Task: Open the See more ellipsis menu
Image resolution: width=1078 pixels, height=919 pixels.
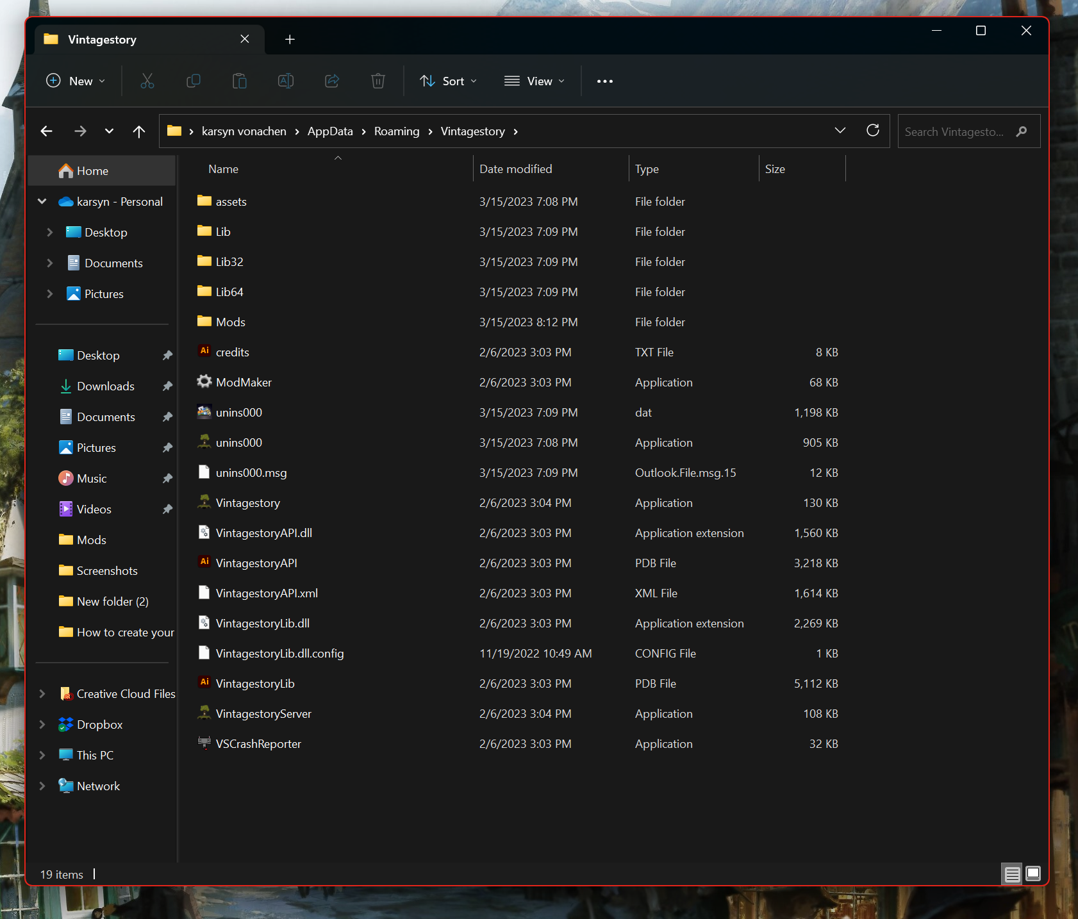Action: (x=604, y=81)
